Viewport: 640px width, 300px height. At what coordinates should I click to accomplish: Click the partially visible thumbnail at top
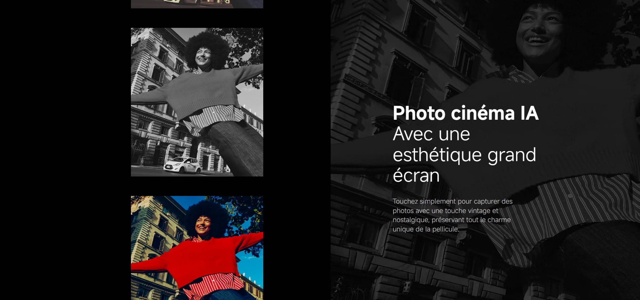pos(197,4)
